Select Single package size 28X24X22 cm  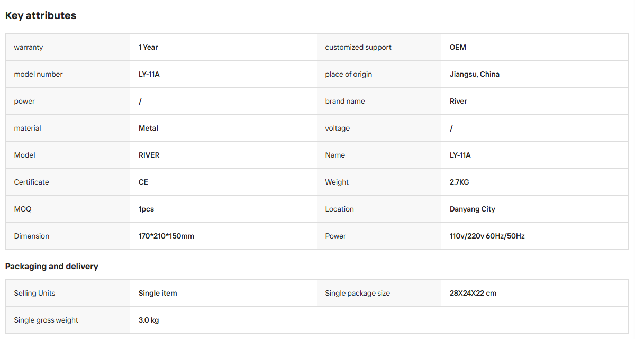[473, 293]
